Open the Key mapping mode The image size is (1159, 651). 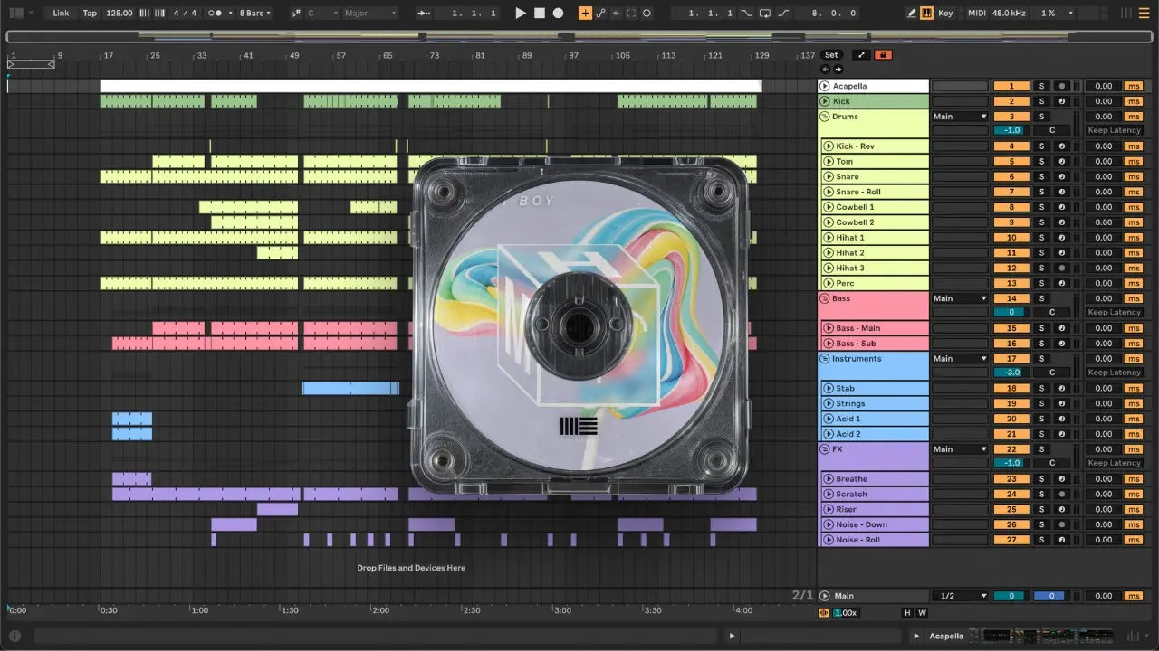click(945, 14)
